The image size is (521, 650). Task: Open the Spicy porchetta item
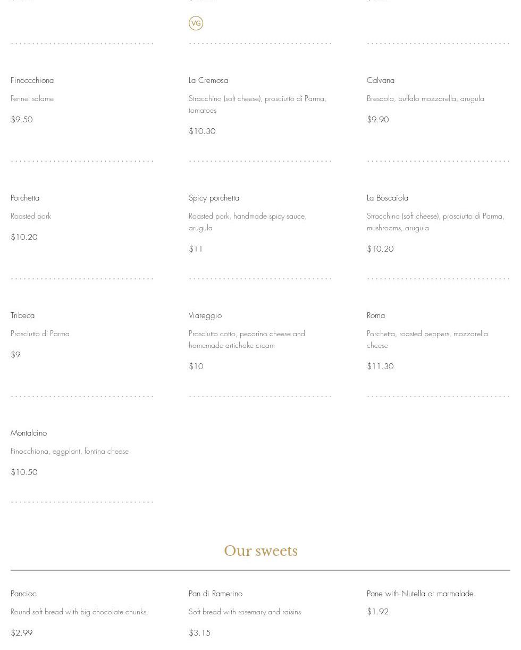[x=214, y=198]
